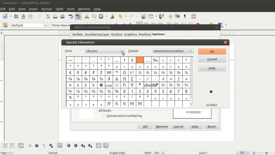Click the Export as PDF icon

[48, 16]
